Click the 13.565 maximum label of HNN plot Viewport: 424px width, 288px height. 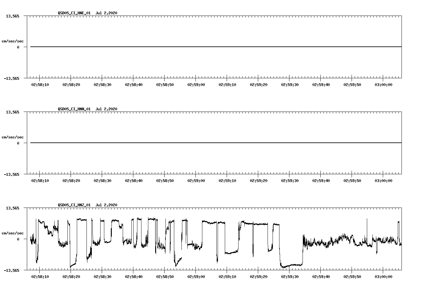[x=12, y=112]
